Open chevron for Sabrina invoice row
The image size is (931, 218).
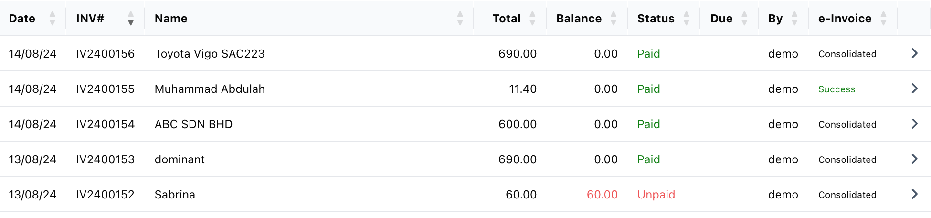pyautogui.click(x=915, y=194)
